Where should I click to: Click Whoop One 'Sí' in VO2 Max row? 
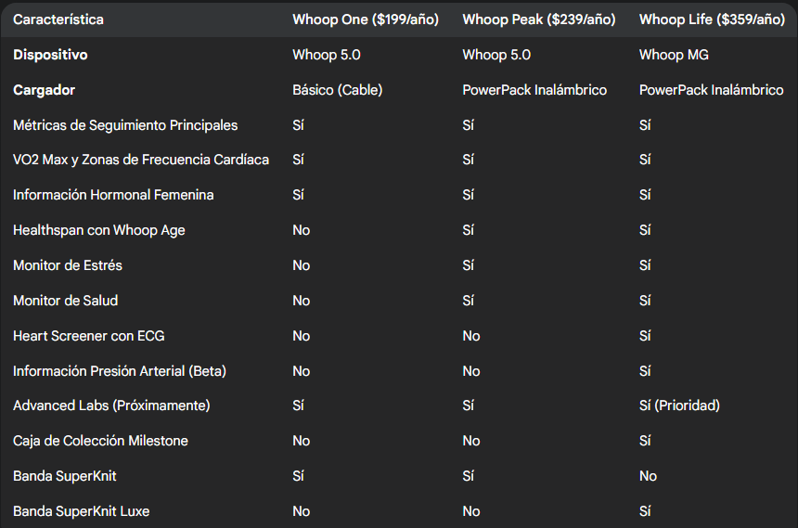[x=298, y=160]
